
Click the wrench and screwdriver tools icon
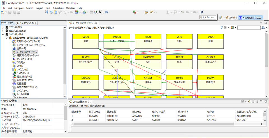(x=100, y=12)
